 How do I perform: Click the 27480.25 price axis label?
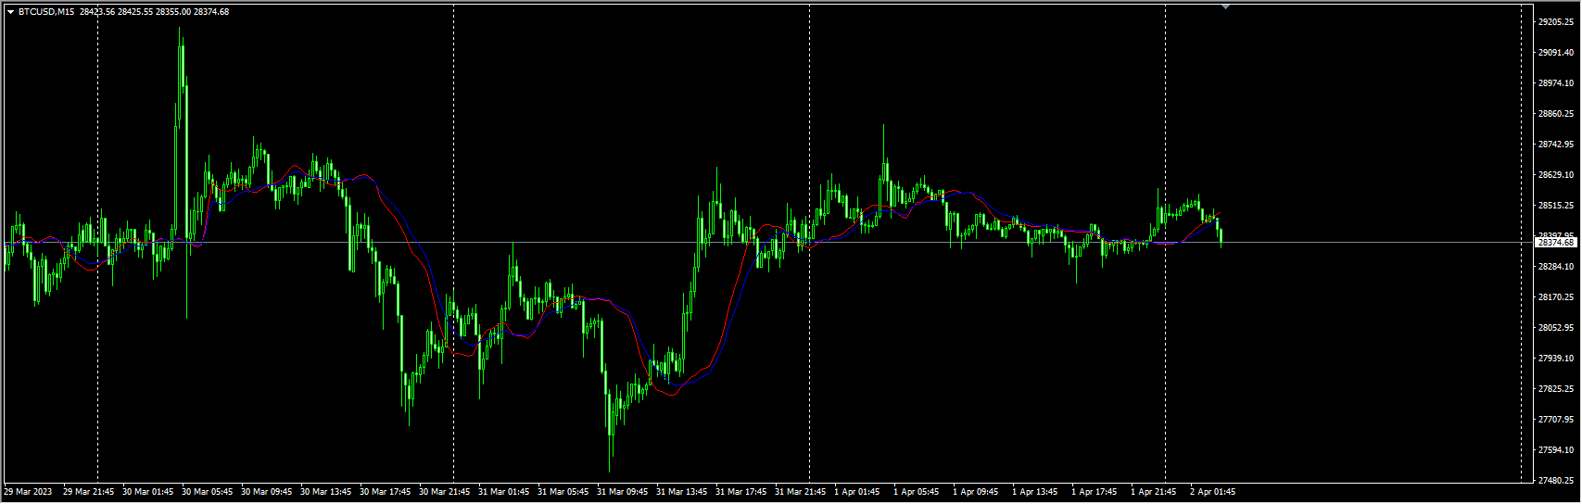pyautogui.click(x=1556, y=481)
